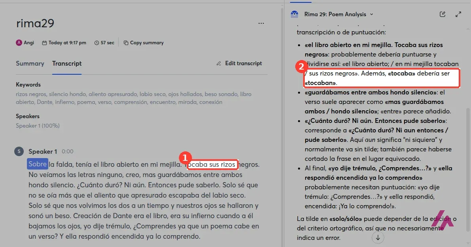
Task: Click the Speaker 1 name label
Action: coord(43,151)
